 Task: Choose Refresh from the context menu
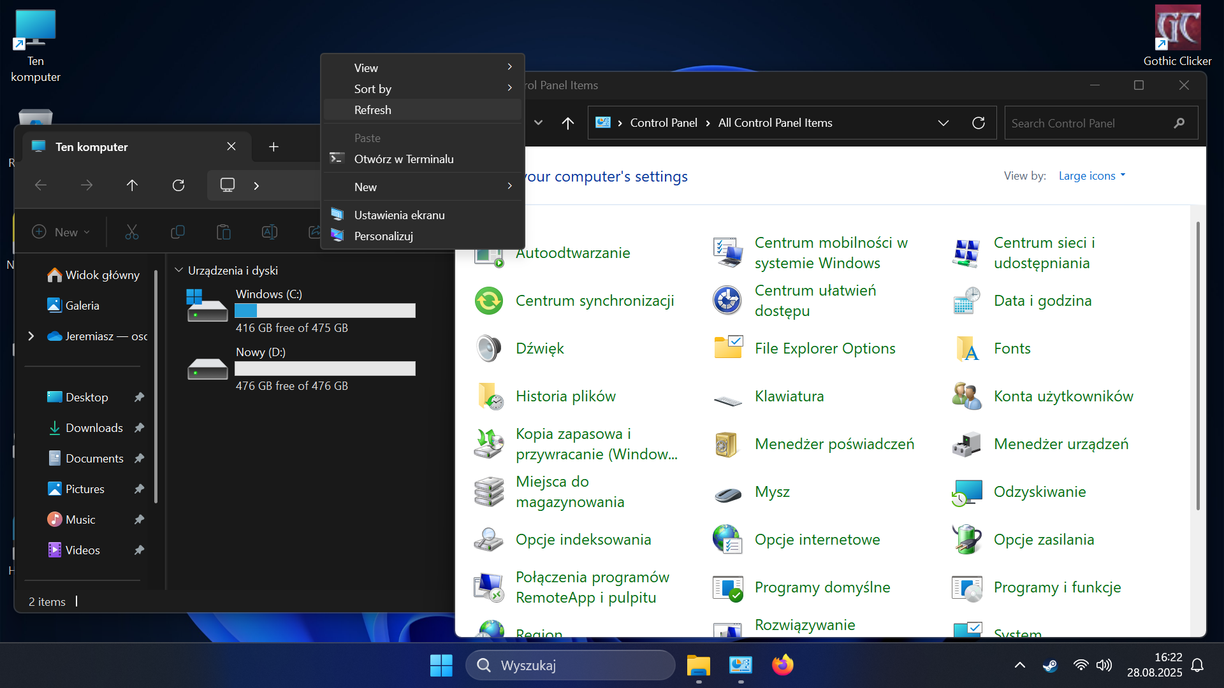tap(373, 110)
